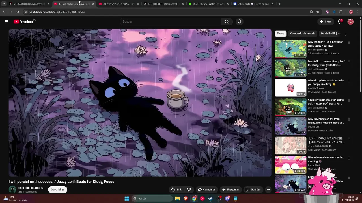Click the Preguntar button
This screenshot has height=203, width=362.
tap(230, 189)
